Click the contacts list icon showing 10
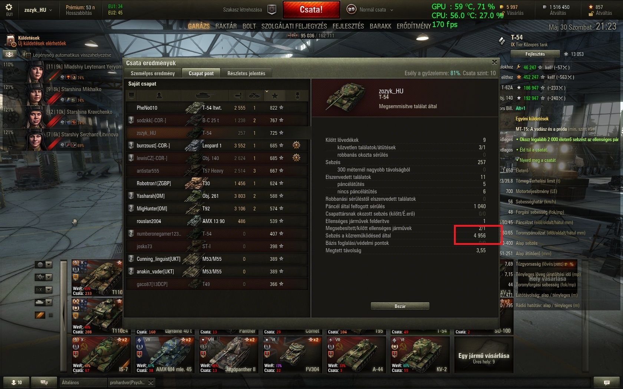 click(17, 382)
